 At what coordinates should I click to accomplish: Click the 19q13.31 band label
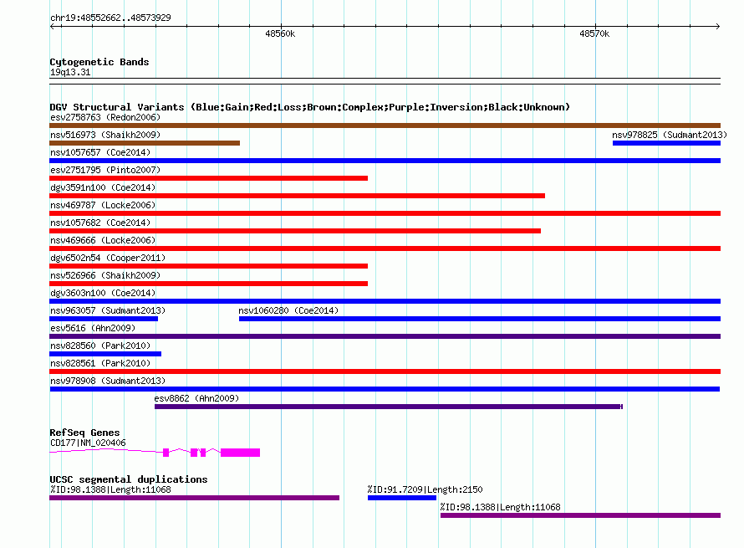(70, 72)
